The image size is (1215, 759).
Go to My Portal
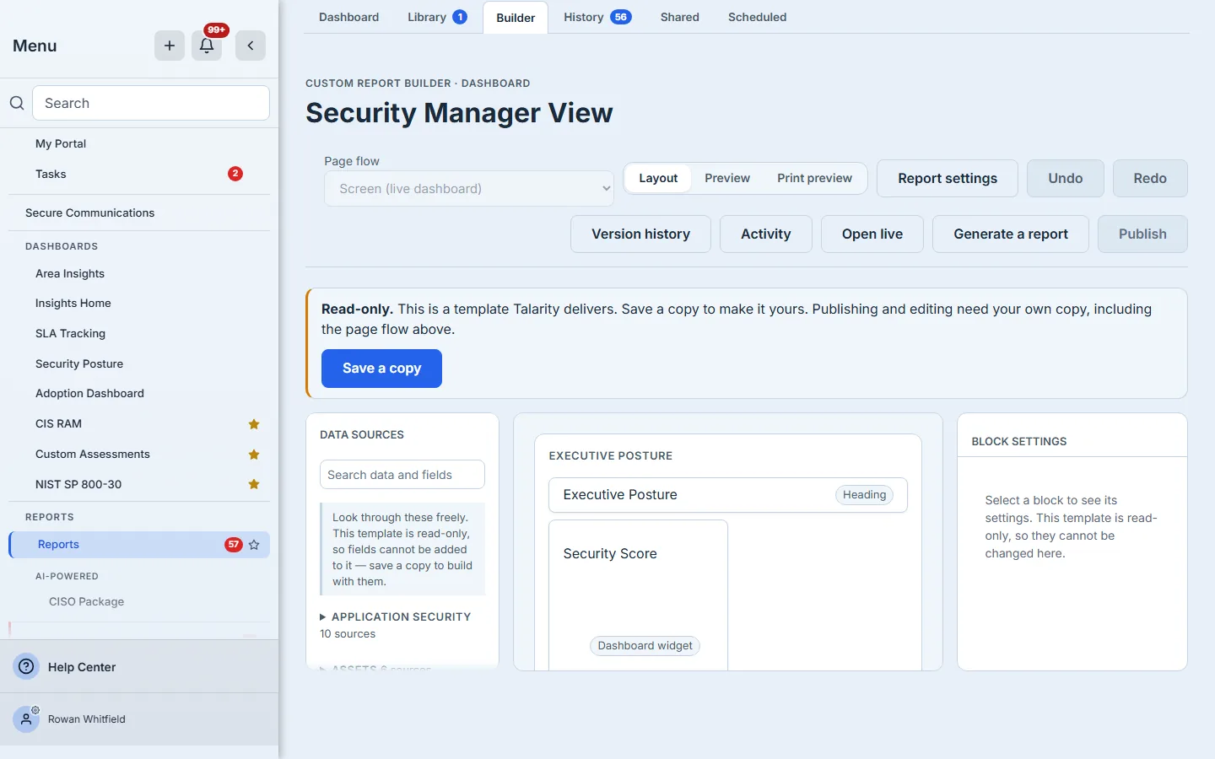(139, 143)
